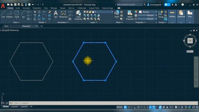Select the Stretch tool

35,19
